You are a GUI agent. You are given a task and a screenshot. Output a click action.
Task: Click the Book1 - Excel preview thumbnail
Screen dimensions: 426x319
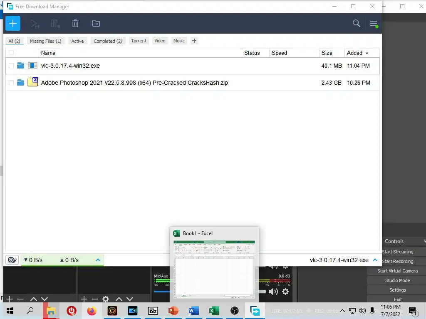pyautogui.click(x=214, y=269)
